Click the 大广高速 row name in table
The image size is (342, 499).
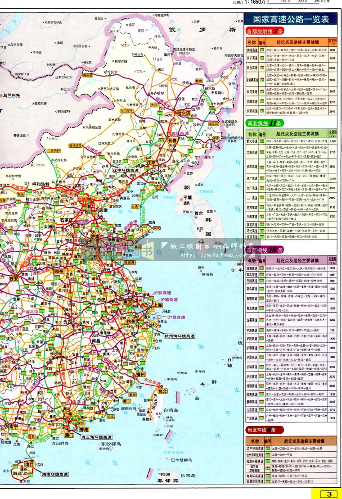(x=252, y=188)
